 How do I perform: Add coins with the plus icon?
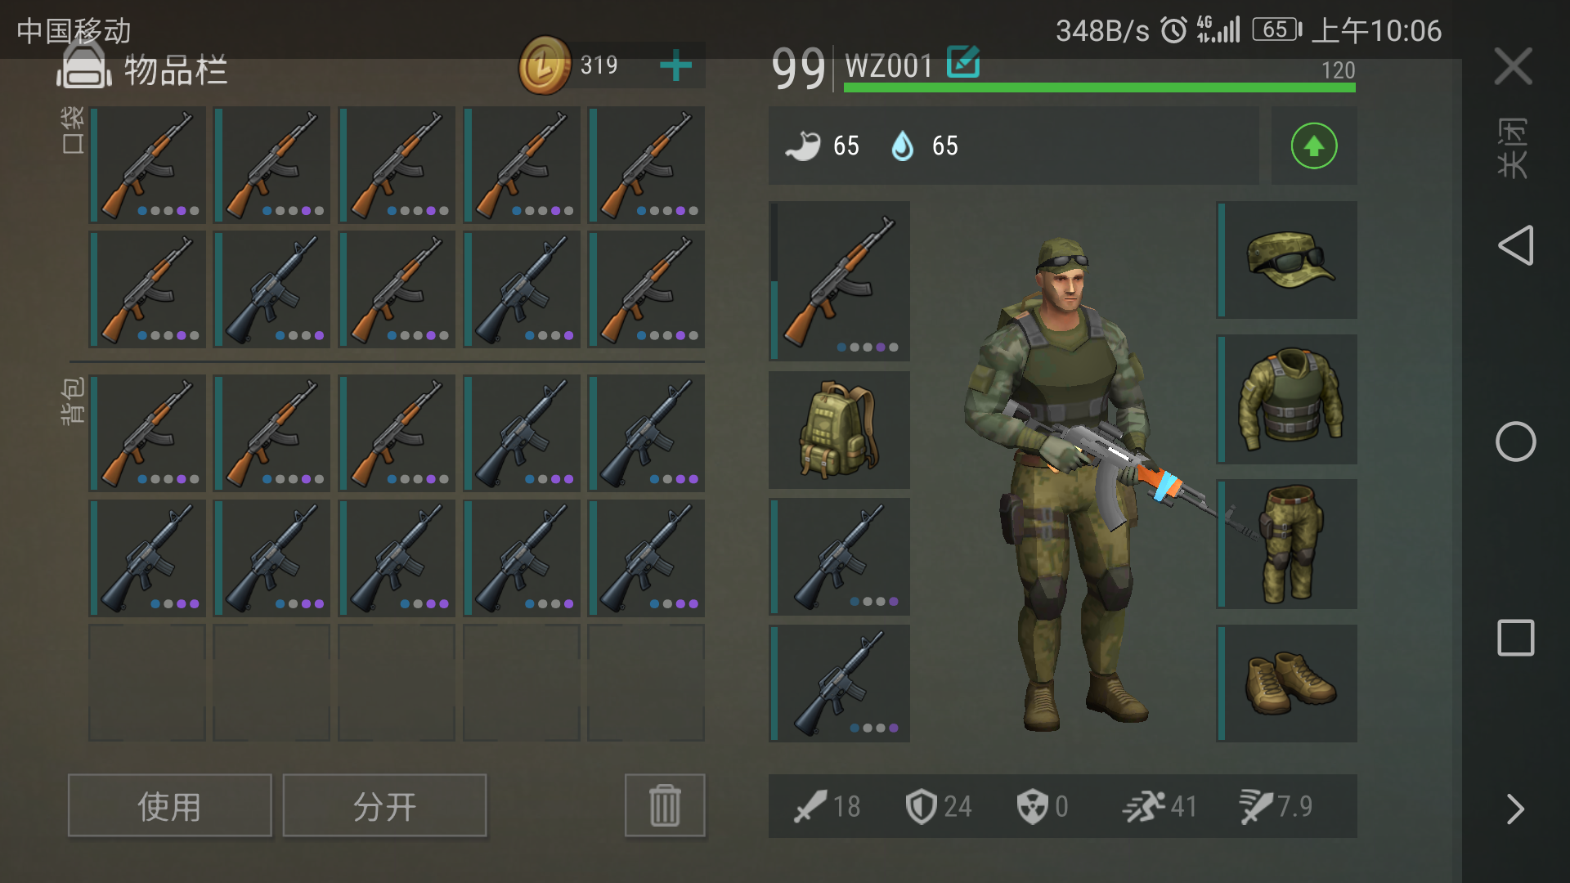pyautogui.click(x=675, y=65)
